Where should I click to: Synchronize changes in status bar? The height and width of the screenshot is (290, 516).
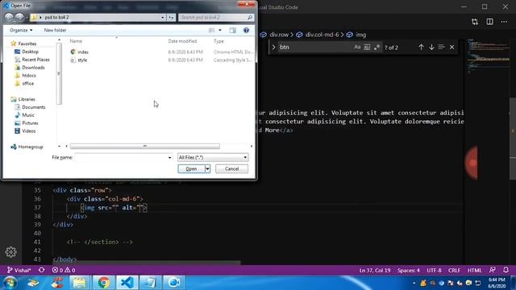tap(41, 271)
